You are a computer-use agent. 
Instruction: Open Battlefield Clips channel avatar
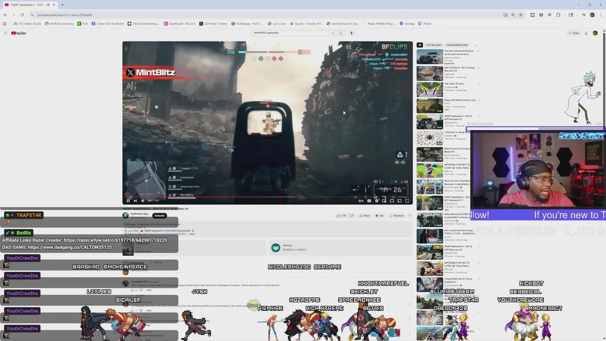point(126,215)
